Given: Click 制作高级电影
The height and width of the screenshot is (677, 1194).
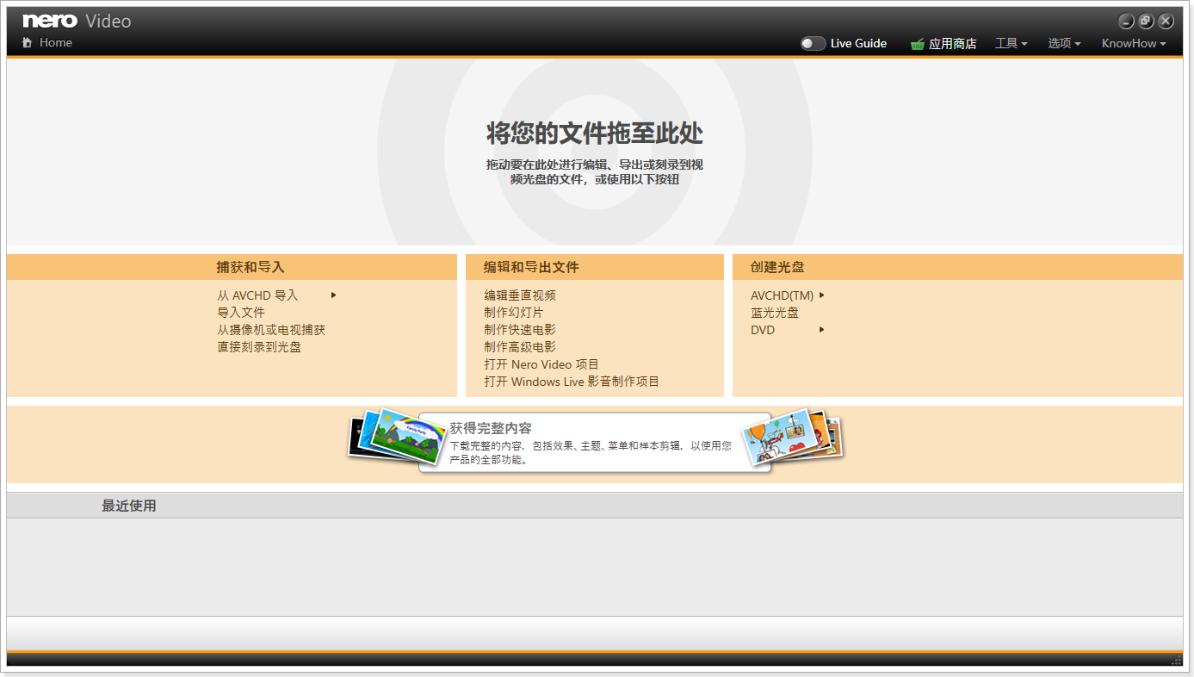Looking at the screenshot, I should click(x=520, y=347).
